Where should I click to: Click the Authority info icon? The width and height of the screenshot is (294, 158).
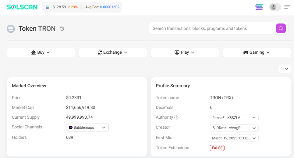(176, 117)
